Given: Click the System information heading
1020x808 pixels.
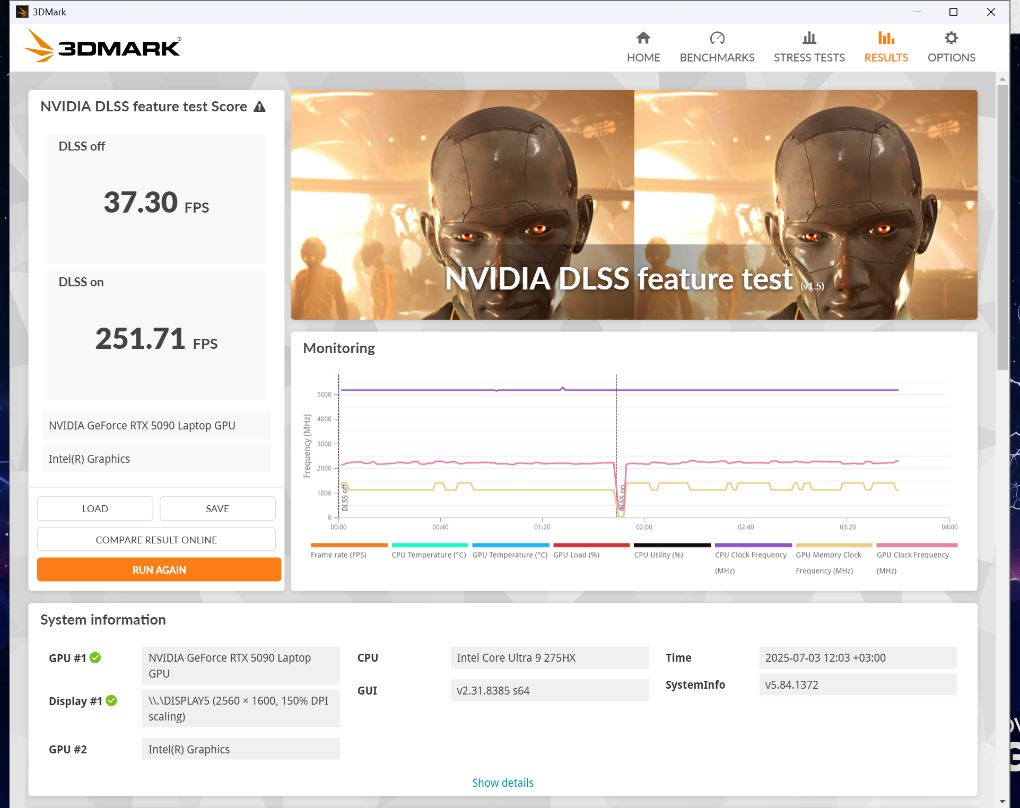Looking at the screenshot, I should [103, 619].
